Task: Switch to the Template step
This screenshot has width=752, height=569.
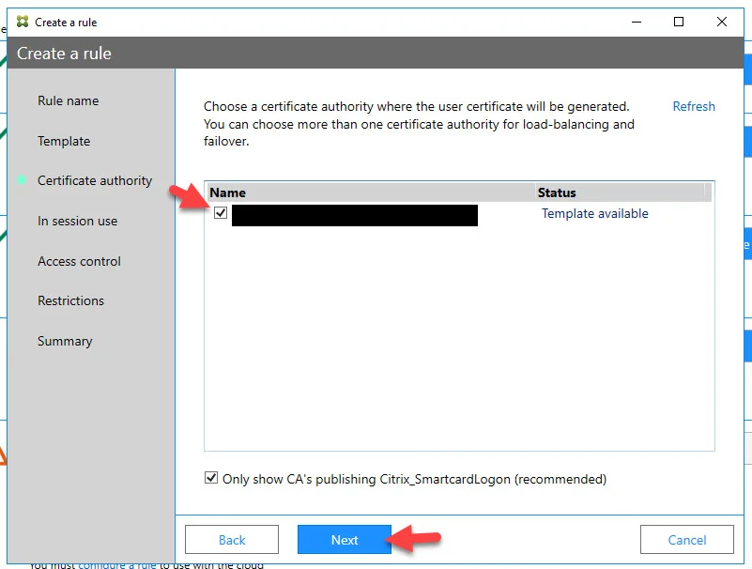Action: tap(64, 141)
